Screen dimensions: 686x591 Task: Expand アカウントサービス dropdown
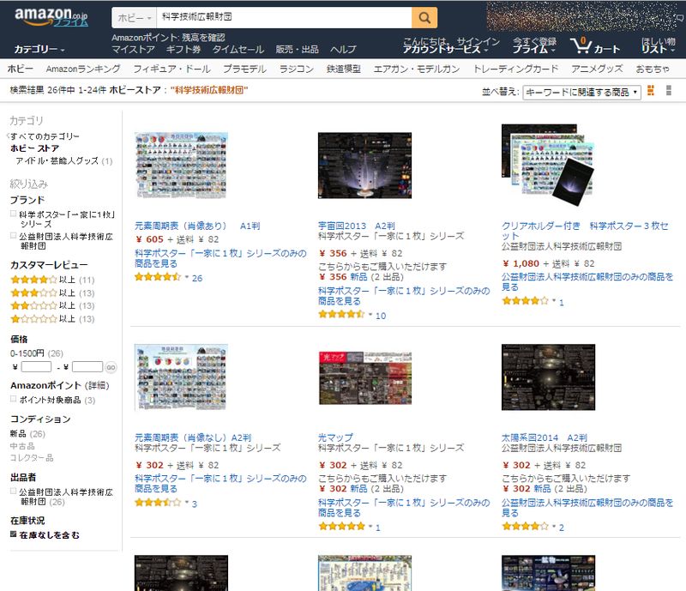445,50
